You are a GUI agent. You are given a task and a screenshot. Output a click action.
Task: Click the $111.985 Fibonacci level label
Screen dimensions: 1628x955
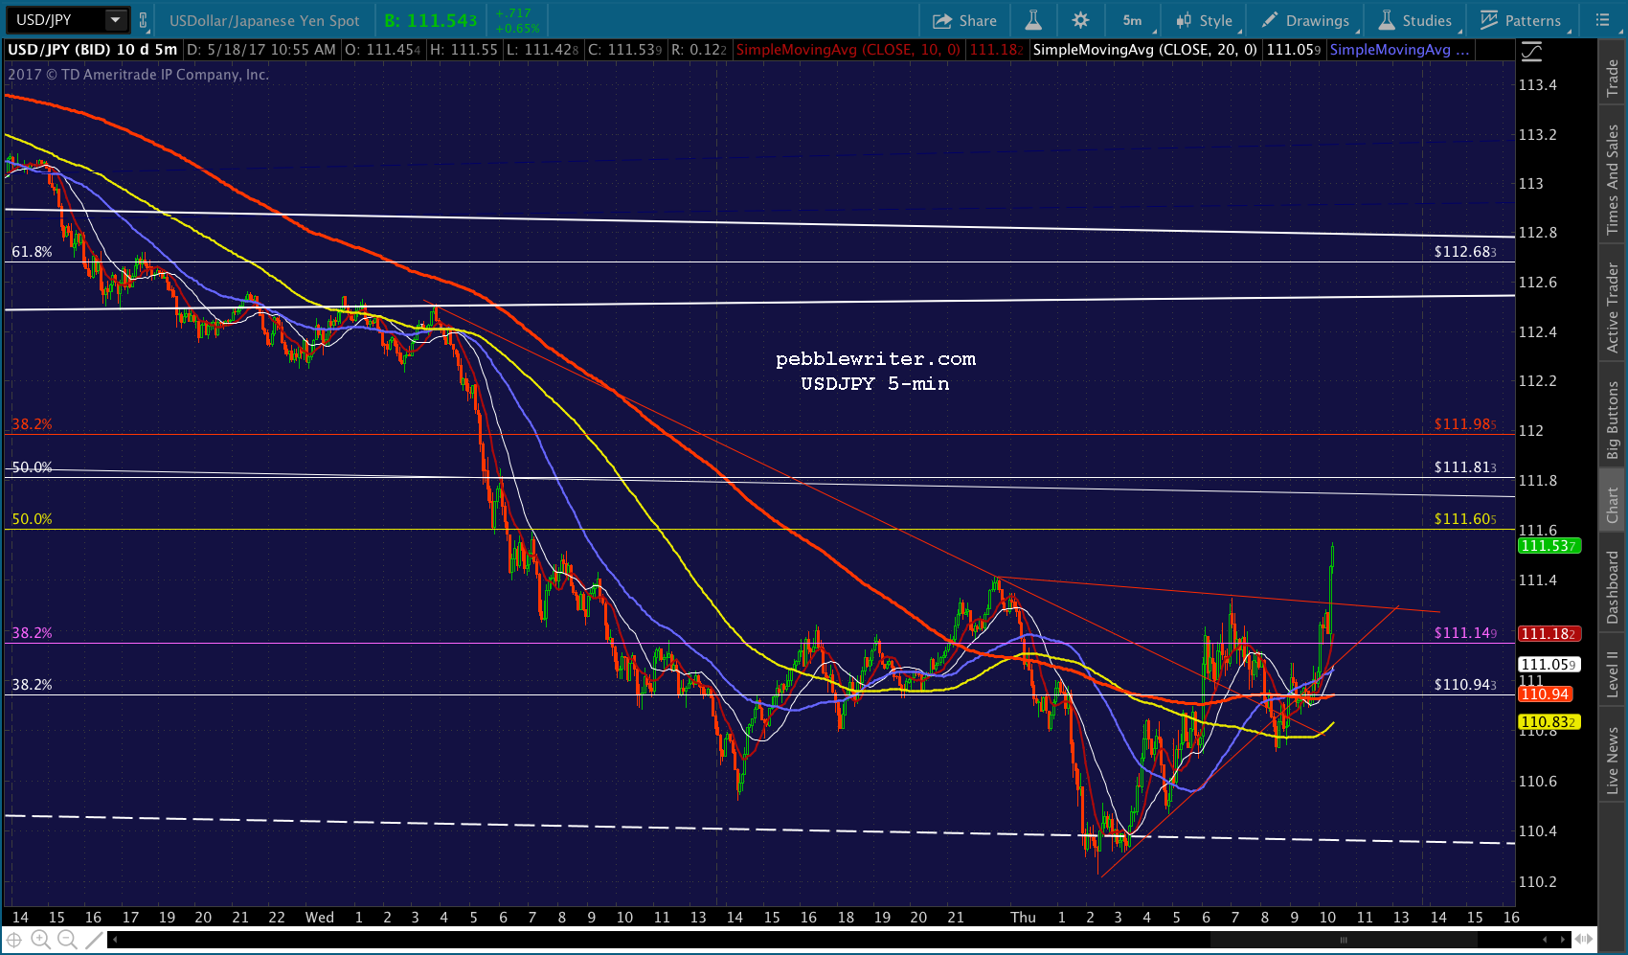tap(1465, 424)
